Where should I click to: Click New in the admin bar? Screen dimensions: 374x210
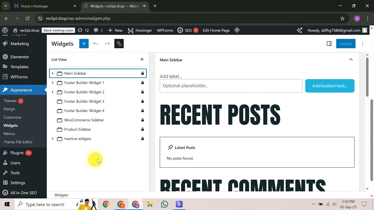point(115,30)
